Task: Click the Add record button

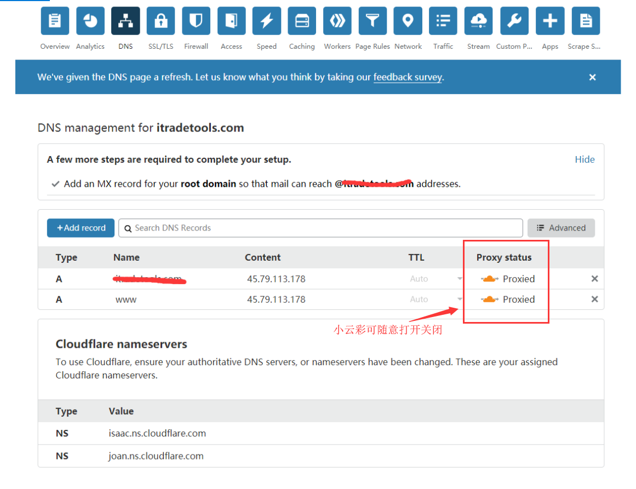Action: 81,228
